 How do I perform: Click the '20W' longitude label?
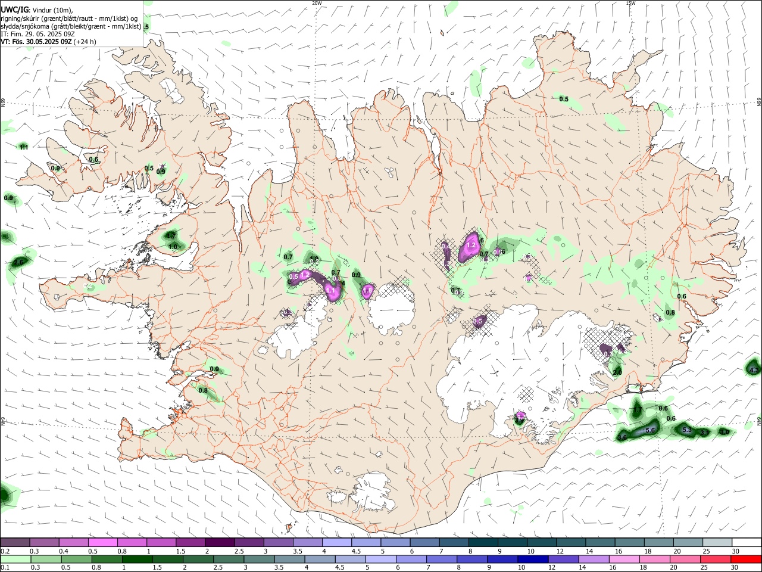click(317, 3)
